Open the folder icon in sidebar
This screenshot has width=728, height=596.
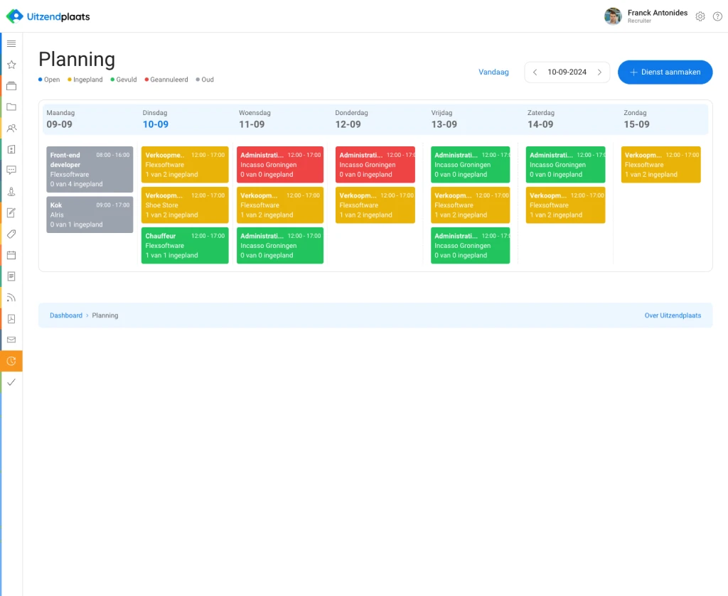coord(11,107)
